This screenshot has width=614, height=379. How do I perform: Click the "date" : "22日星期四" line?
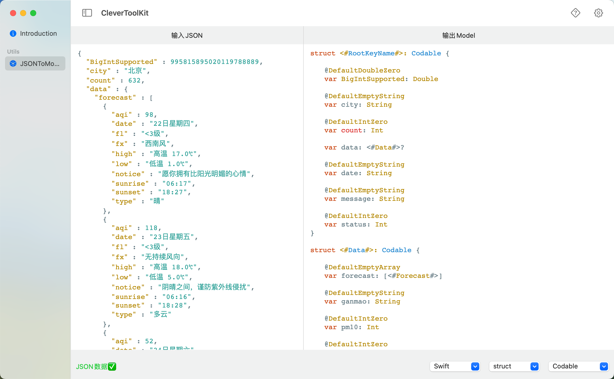click(x=155, y=124)
